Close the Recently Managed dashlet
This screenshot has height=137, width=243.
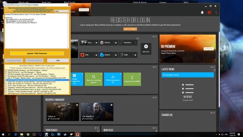click(x=156, y=97)
